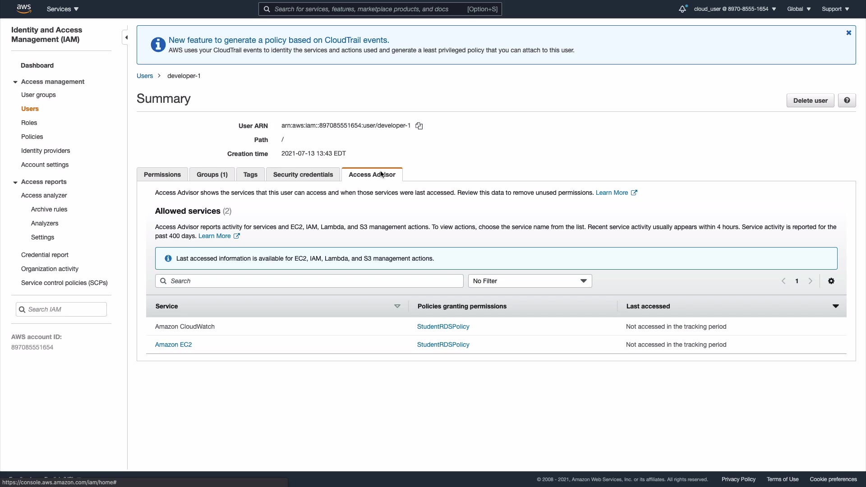Open the Amazon EC2 service link
The height and width of the screenshot is (487, 866).
coord(173,345)
